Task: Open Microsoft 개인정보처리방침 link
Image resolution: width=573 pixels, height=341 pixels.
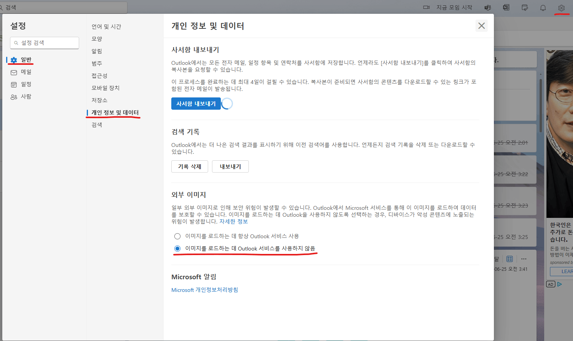Action: [205, 290]
